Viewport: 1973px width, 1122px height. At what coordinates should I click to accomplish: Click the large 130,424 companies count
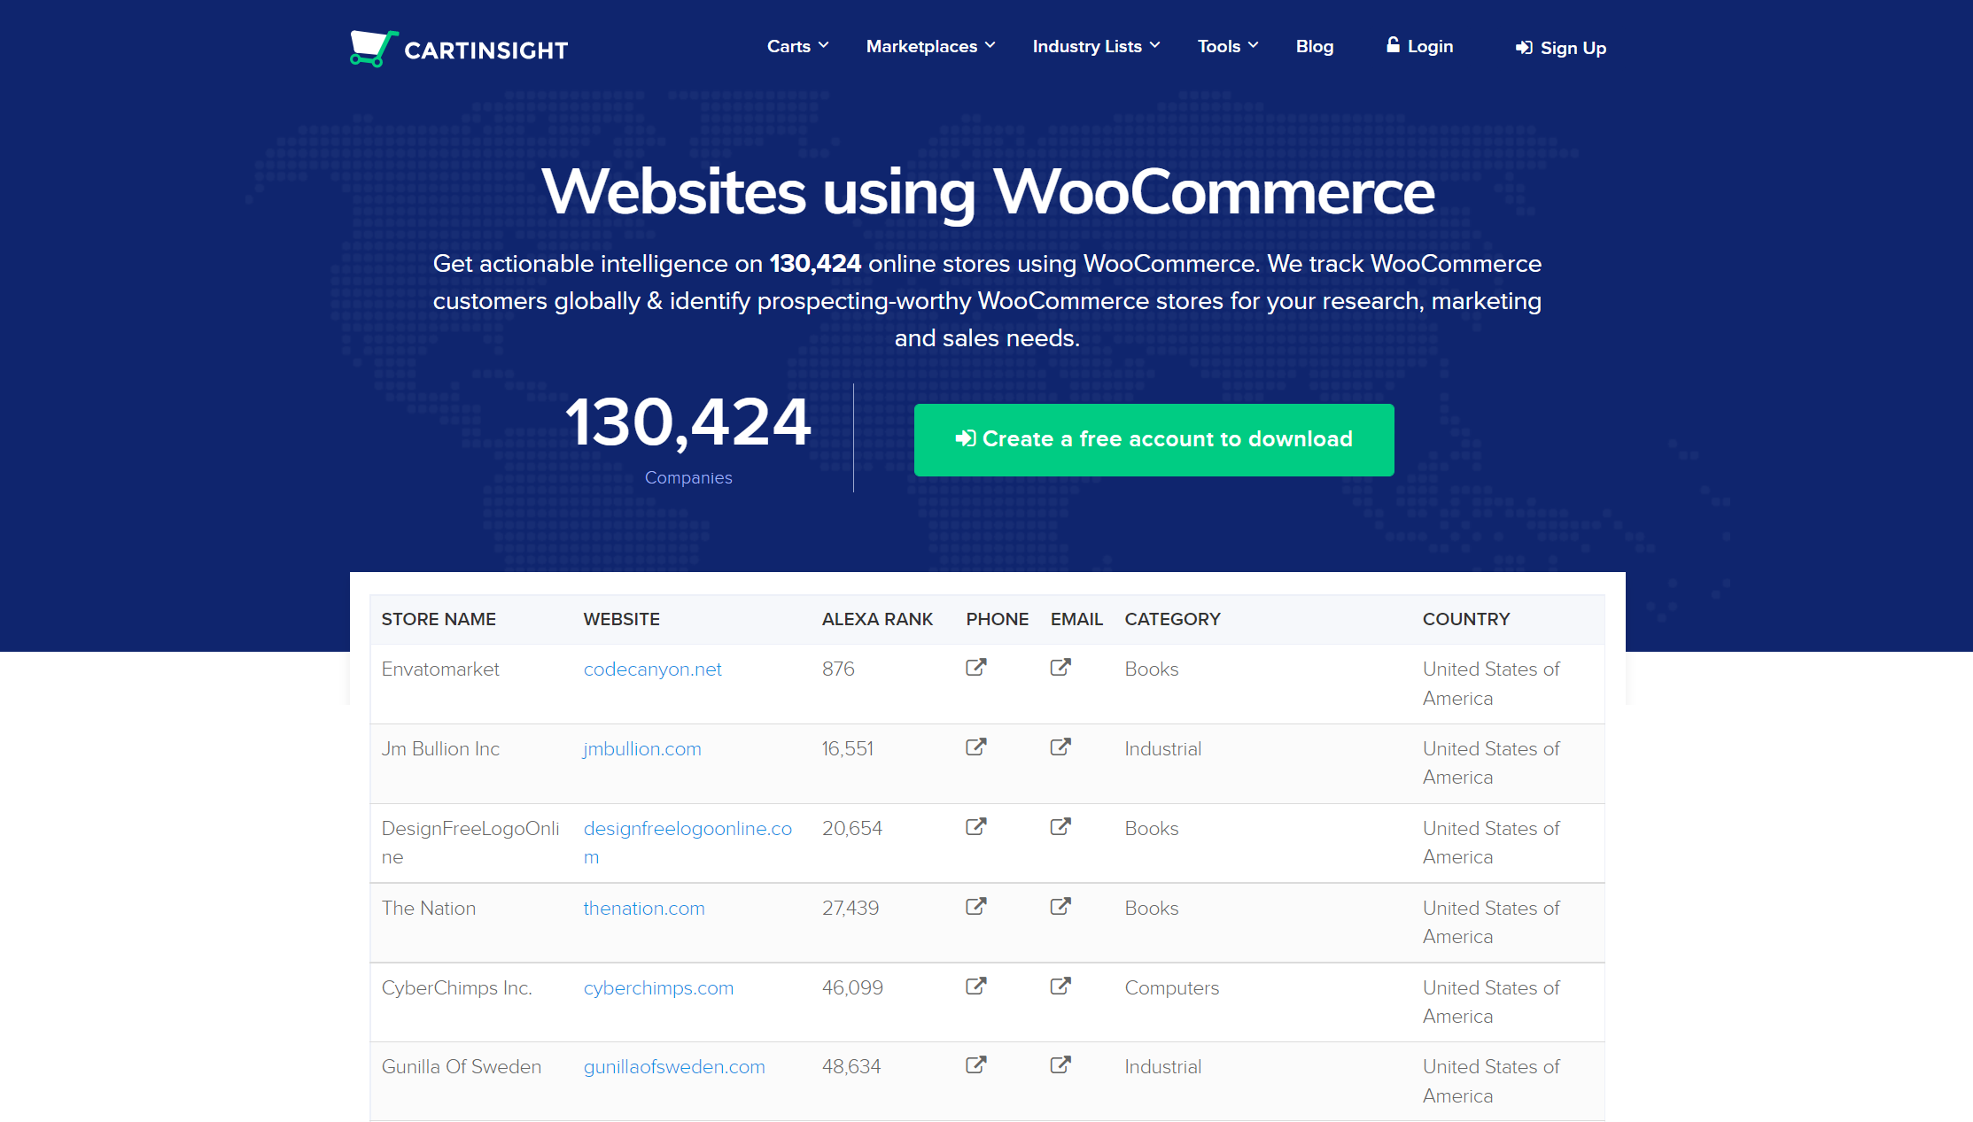click(x=687, y=422)
